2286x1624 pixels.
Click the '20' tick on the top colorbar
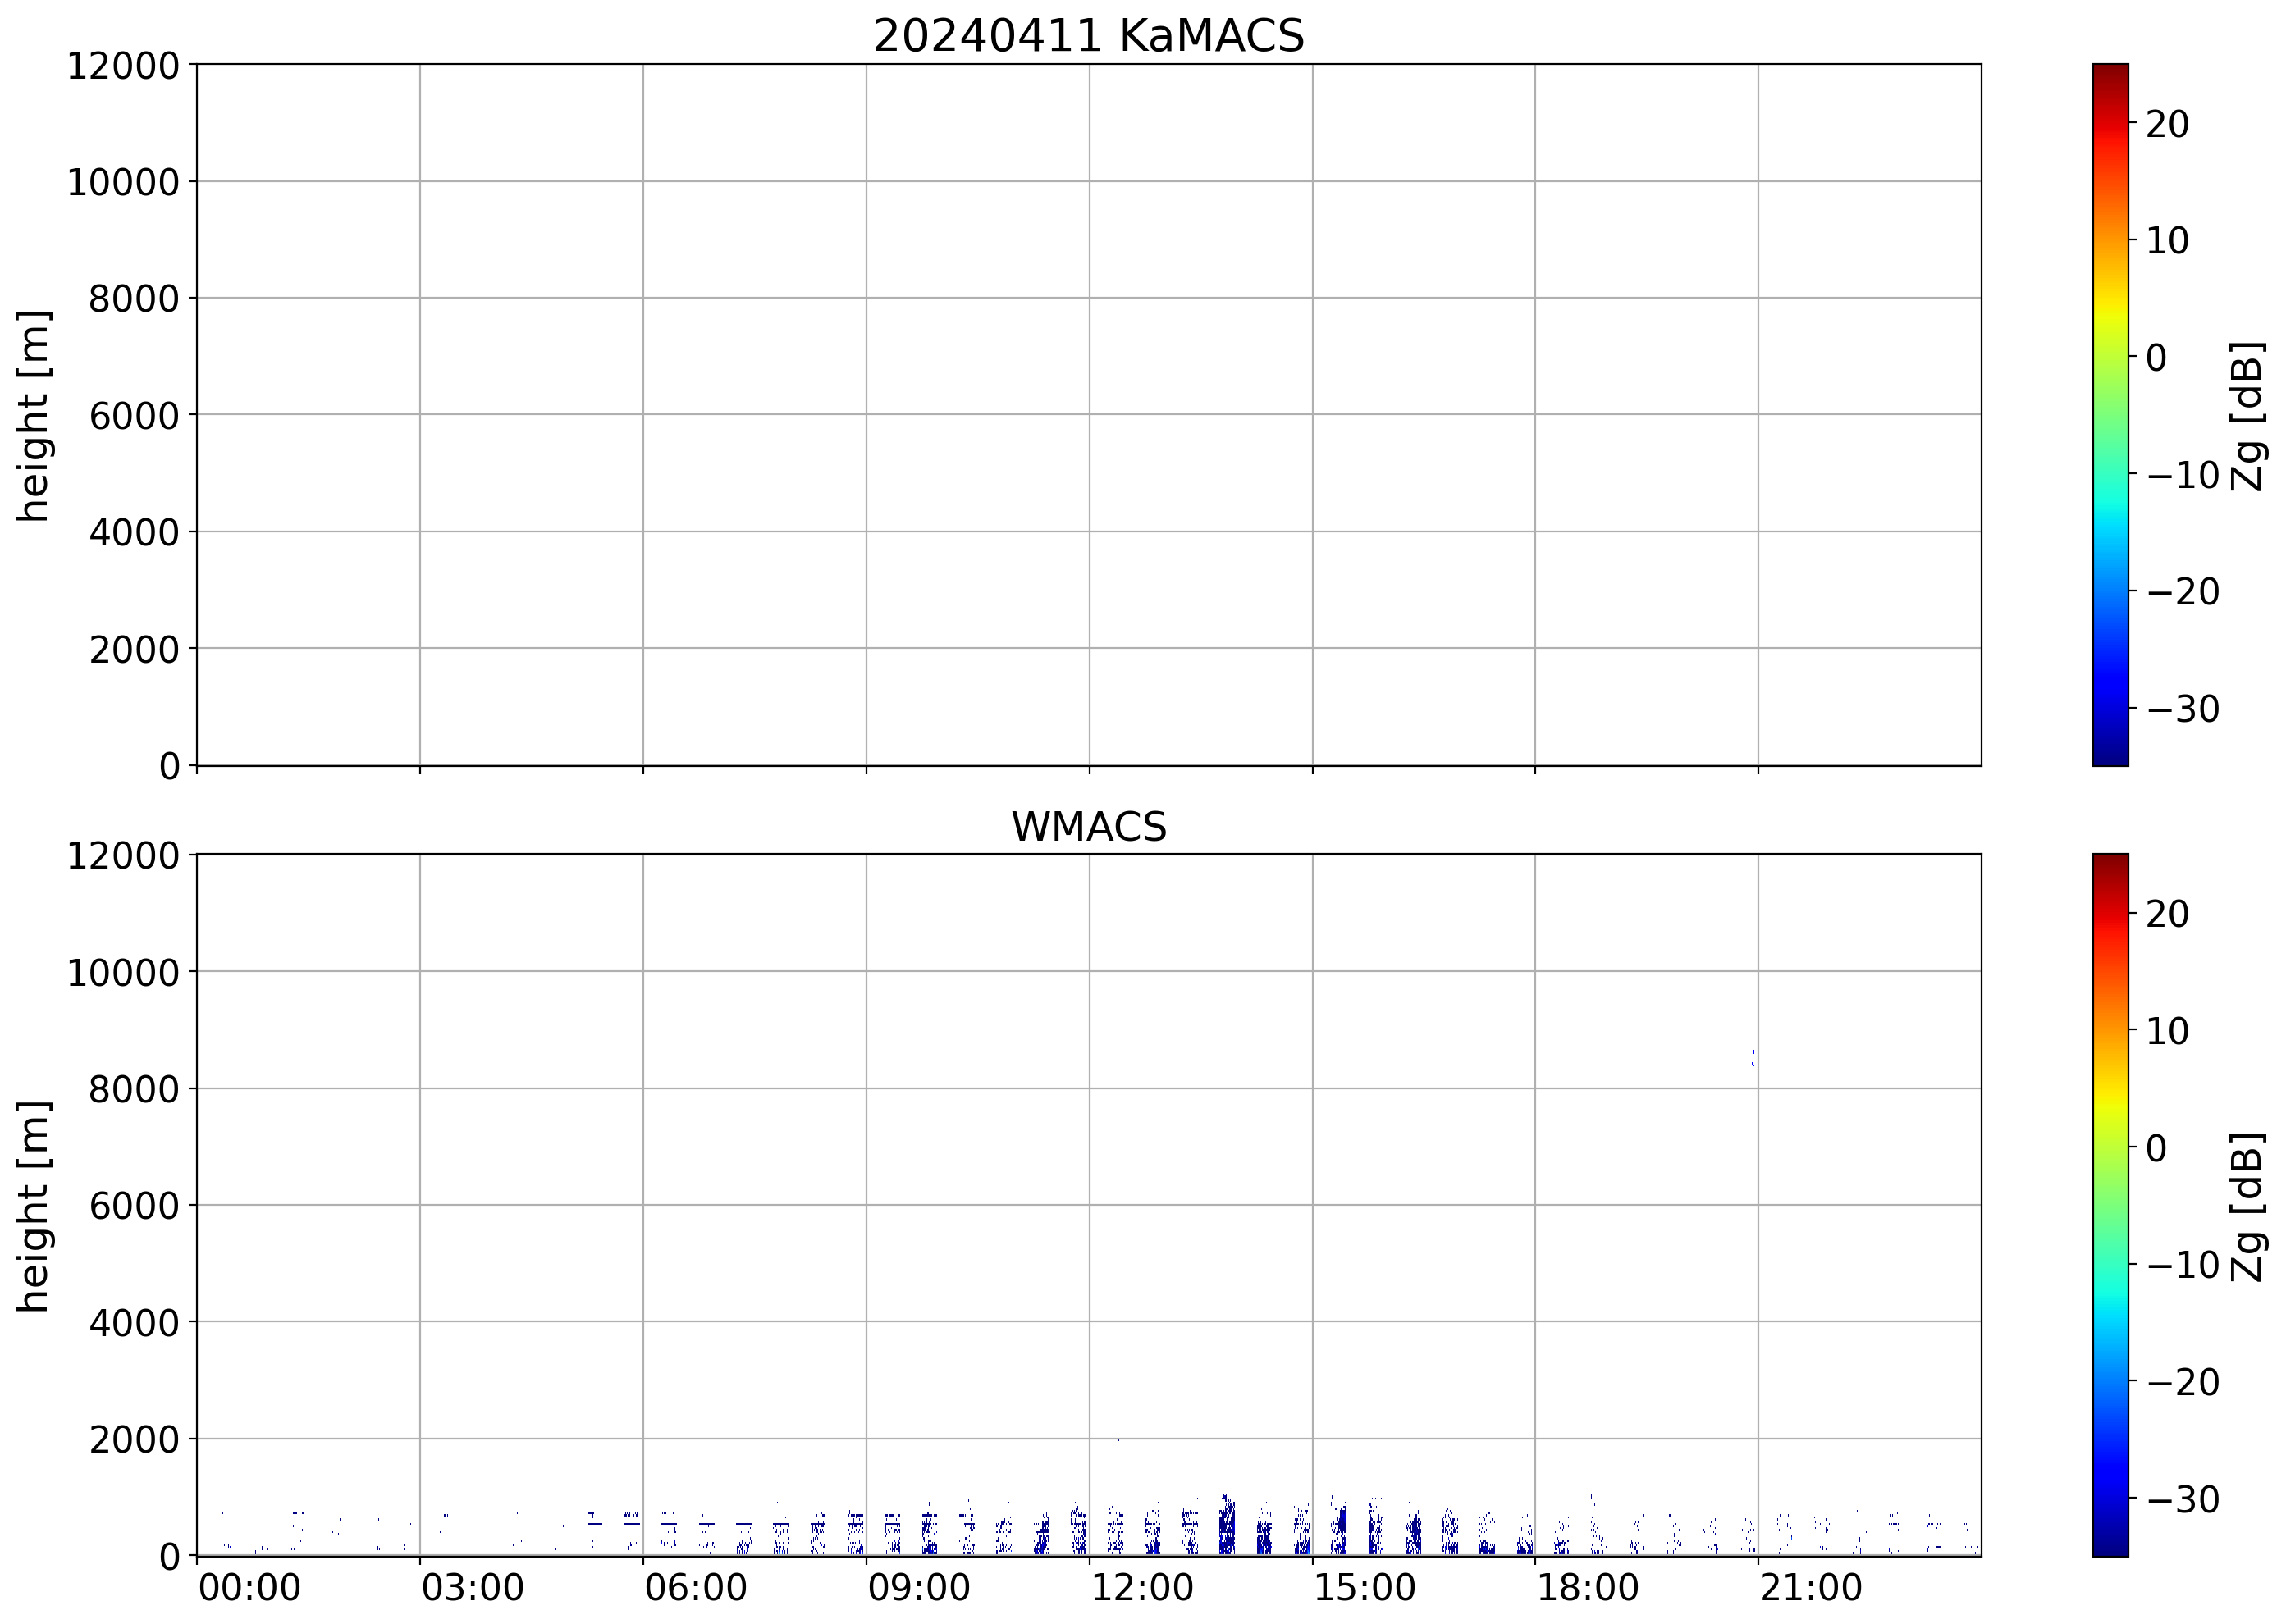tap(2167, 124)
